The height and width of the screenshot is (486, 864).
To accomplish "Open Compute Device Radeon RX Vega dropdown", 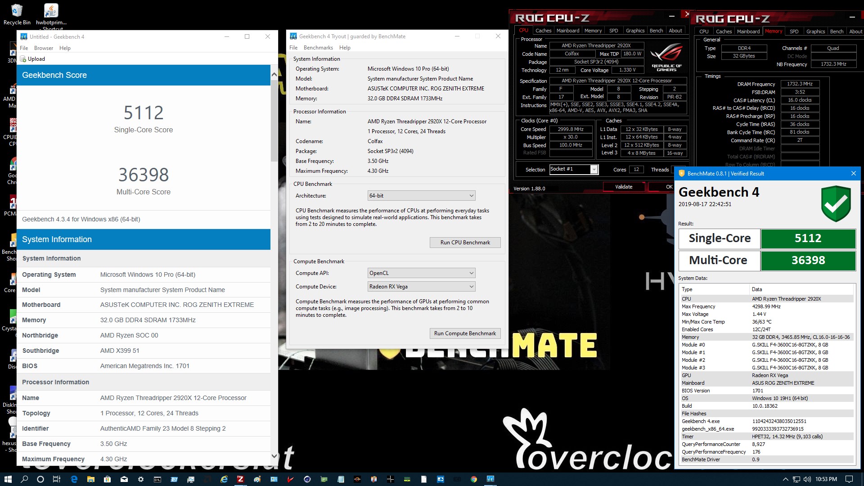I will tap(422, 287).
